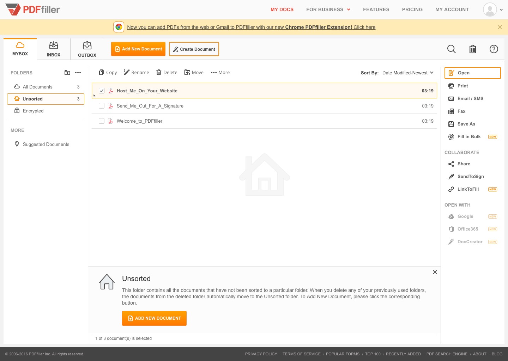
Task: Open POPULAR FORMS footer link
Action: (x=343, y=354)
